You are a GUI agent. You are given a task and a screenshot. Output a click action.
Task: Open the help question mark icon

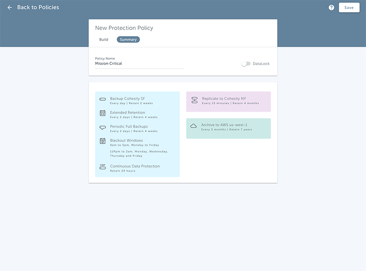pyautogui.click(x=331, y=7)
